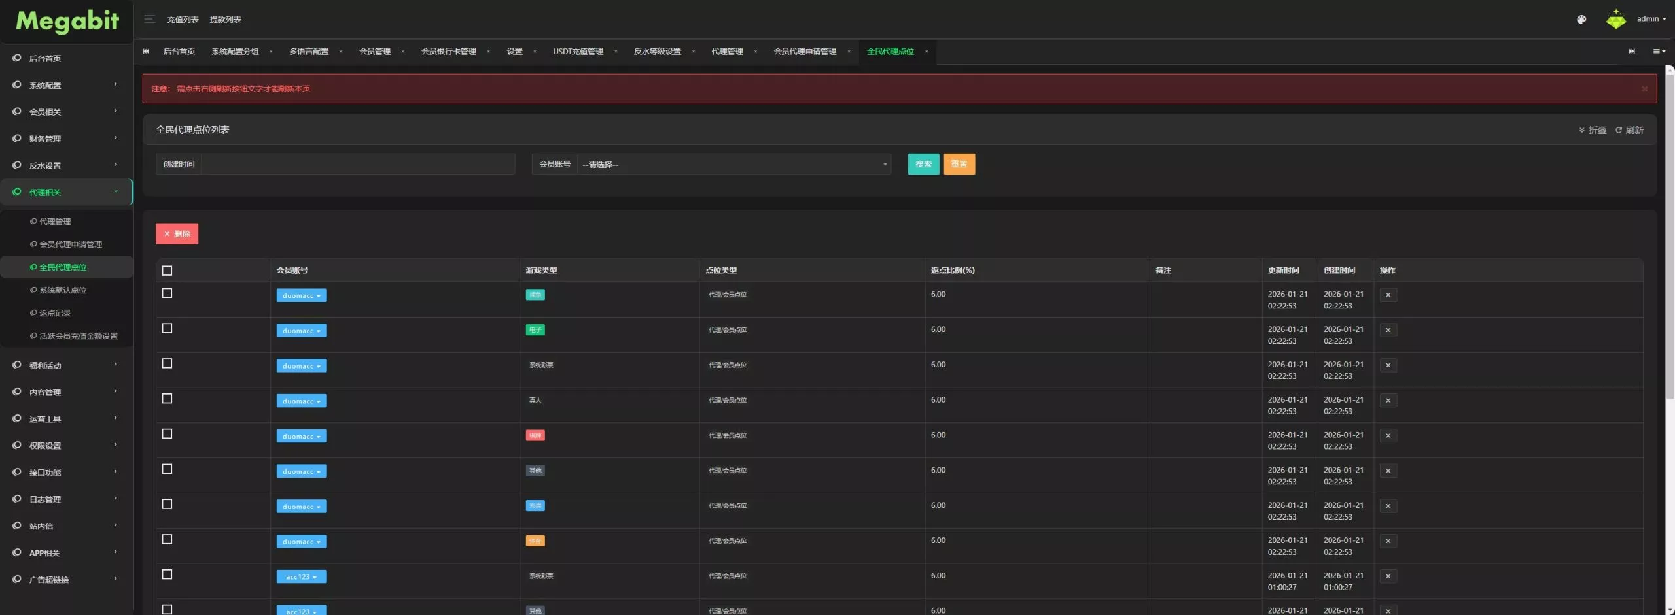Click the admin diamond avatar icon
This screenshot has height=615, width=1675.
1616,19
